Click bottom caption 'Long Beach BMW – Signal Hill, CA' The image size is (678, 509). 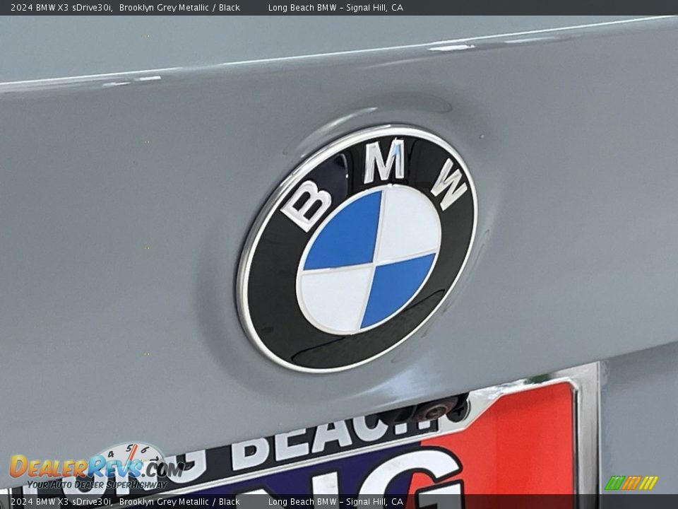pos(335,502)
